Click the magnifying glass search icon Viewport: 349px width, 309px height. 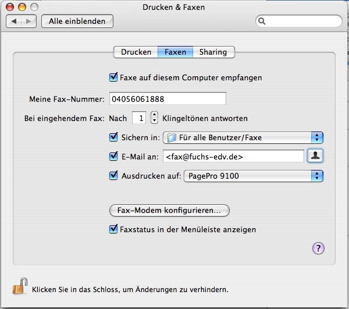pyautogui.click(x=262, y=21)
